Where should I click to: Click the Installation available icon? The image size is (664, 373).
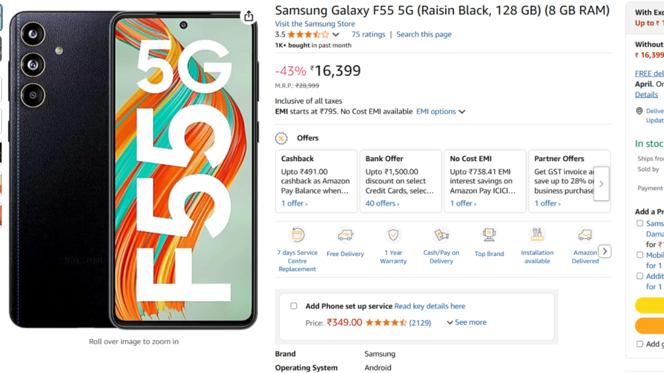pyautogui.click(x=537, y=235)
